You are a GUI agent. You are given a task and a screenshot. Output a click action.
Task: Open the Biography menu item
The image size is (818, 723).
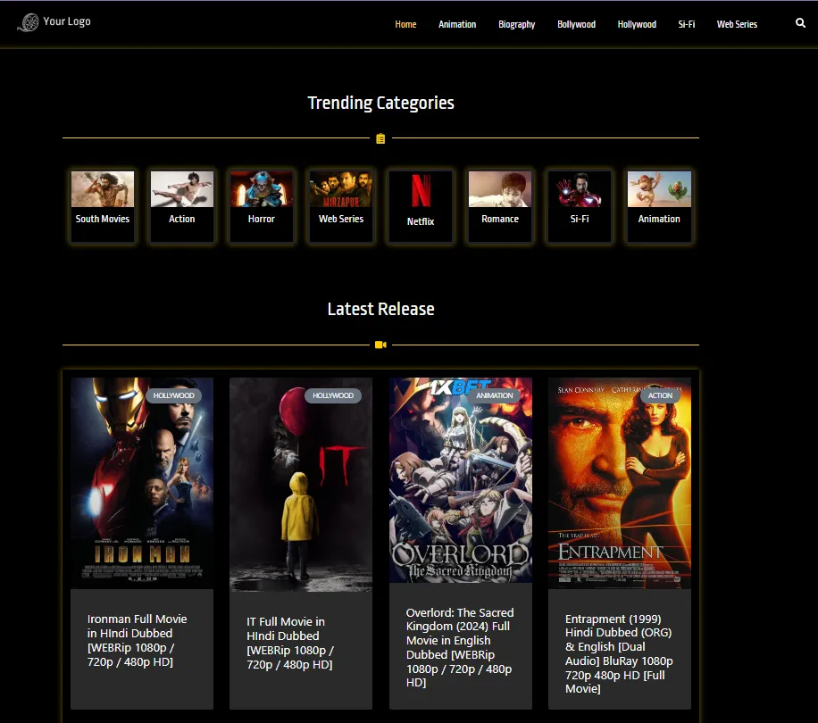point(516,24)
